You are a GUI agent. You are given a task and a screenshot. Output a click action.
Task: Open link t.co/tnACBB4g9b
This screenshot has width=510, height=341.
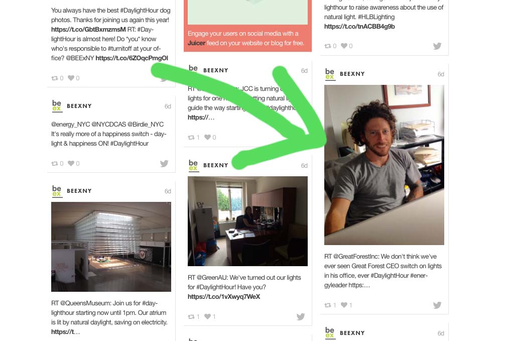(x=359, y=26)
